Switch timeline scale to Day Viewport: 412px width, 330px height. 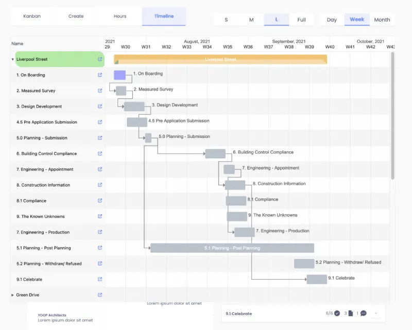coord(332,20)
